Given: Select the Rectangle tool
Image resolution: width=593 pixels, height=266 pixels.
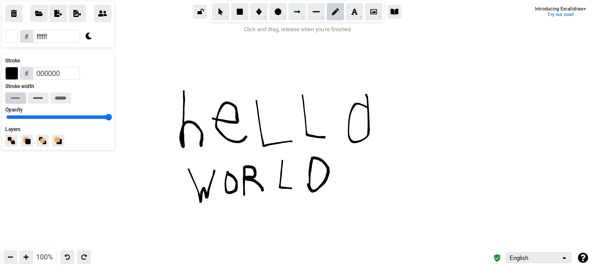Looking at the screenshot, I should click(239, 12).
